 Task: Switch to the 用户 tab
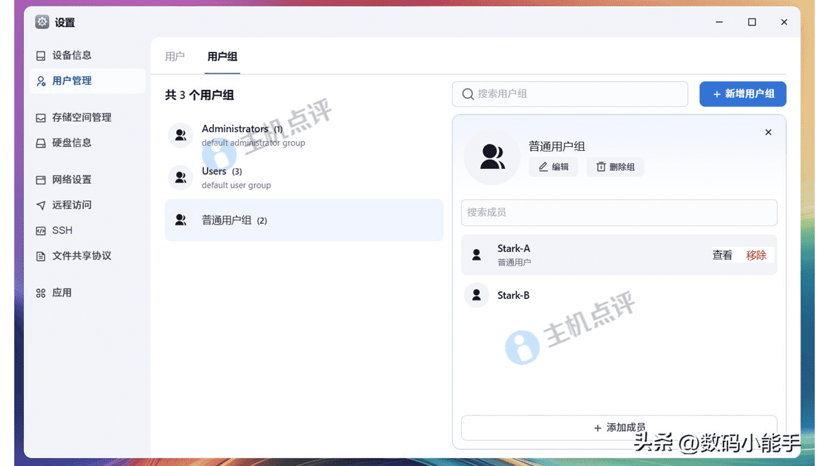(x=175, y=57)
